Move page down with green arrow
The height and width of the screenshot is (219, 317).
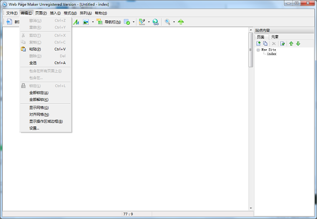pyautogui.click(x=298, y=43)
